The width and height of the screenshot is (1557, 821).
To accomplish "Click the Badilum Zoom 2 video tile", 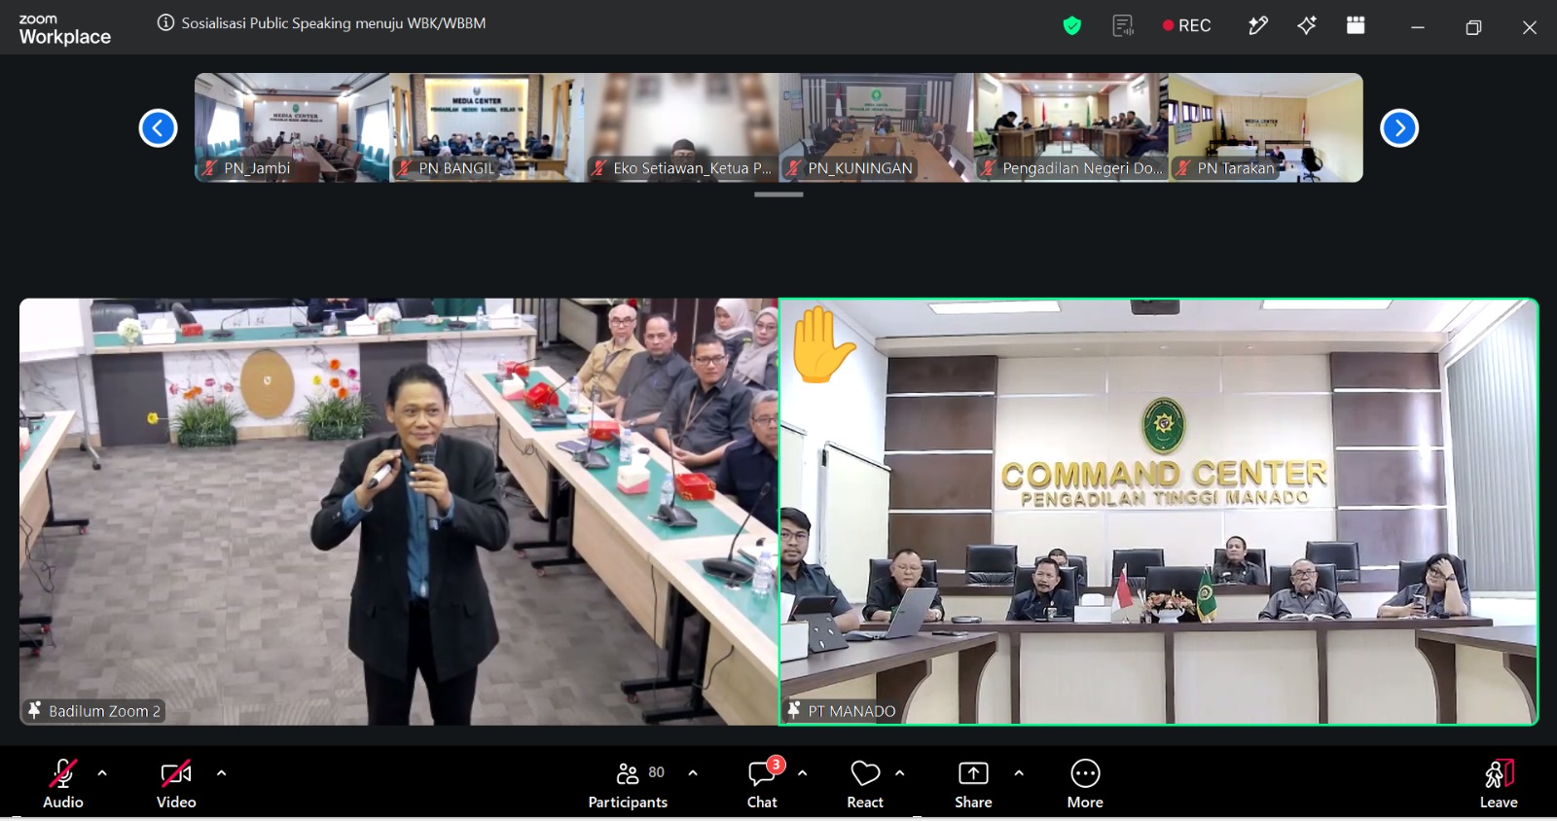I will click(x=399, y=512).
